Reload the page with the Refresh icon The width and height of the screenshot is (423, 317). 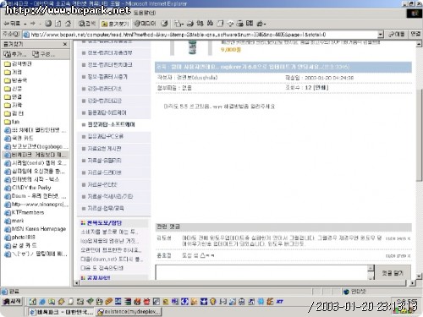[x=58, y=24]
